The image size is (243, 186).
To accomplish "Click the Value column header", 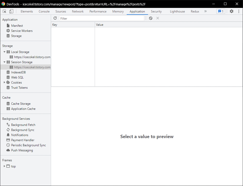I will 169,24.
